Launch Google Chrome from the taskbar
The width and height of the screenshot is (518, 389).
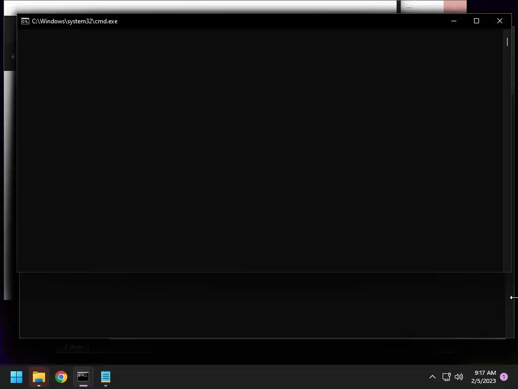(61, 377)
